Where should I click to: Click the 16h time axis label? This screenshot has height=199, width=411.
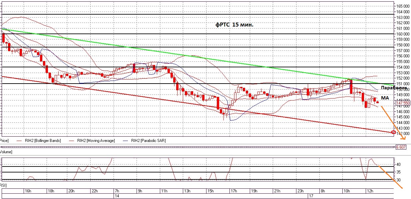(x=28, y=191)
